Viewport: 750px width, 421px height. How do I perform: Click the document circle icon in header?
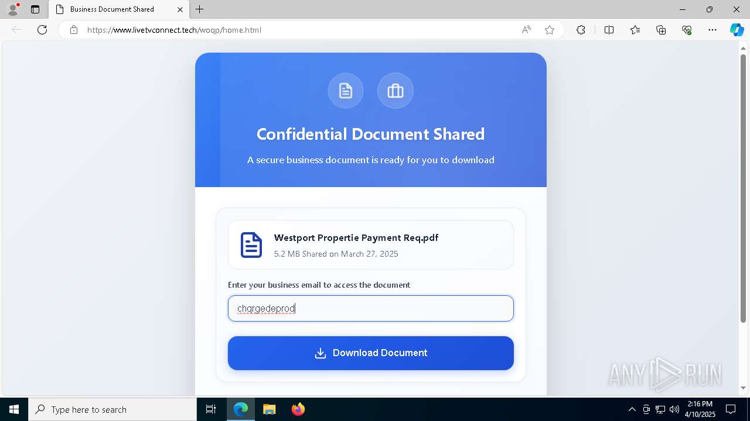click(x=346, y=91)
